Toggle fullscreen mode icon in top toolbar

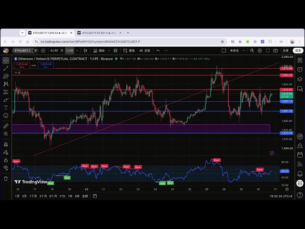[268, 51]
